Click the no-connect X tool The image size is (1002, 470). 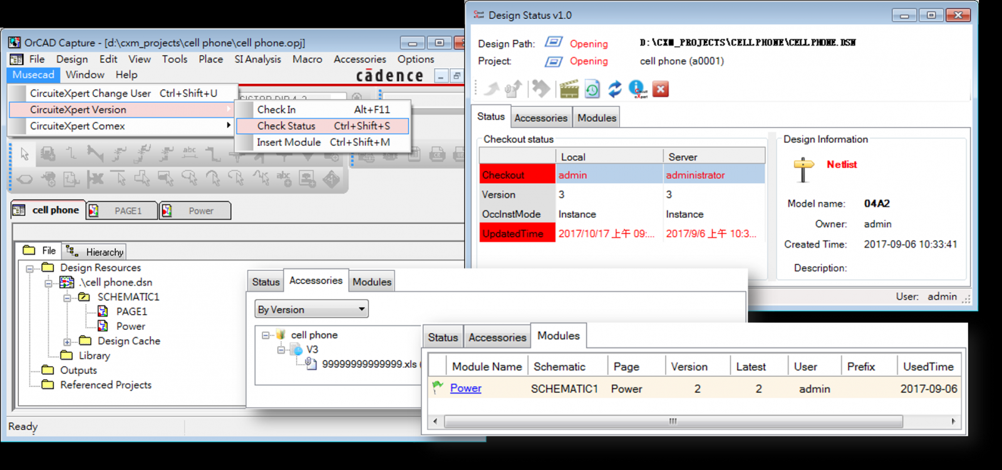[95, 180]
